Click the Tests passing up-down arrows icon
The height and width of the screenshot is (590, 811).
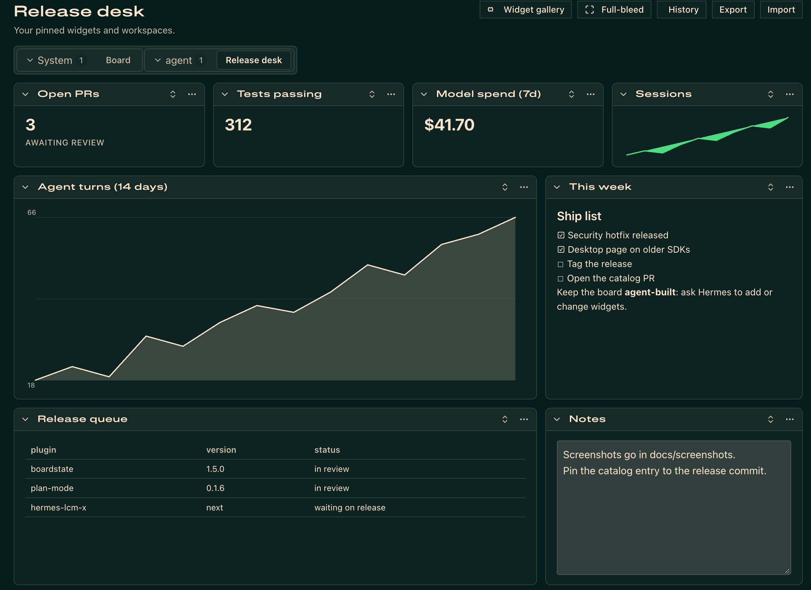pos(372,94)
